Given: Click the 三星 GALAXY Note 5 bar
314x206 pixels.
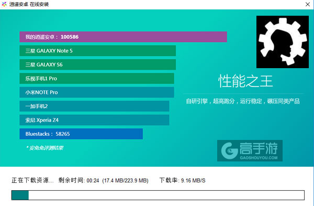Looking at the screenshot, I should [97, 51].
